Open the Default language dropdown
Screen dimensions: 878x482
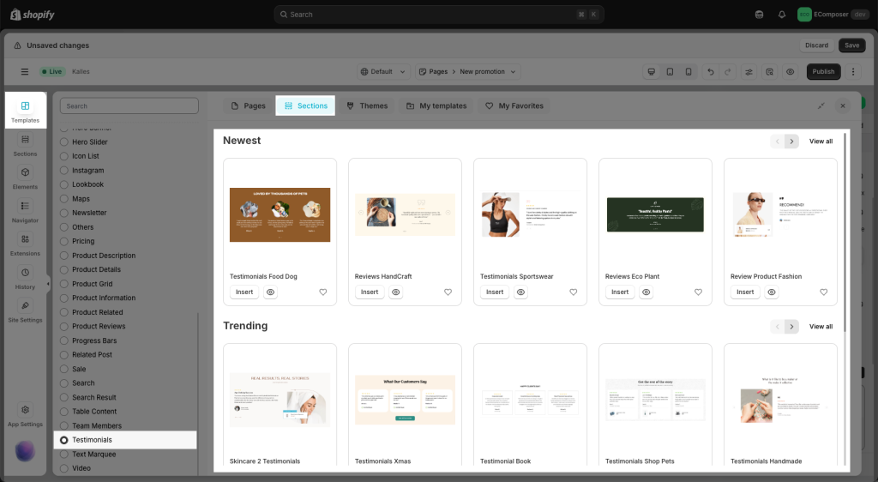(381, 72)
